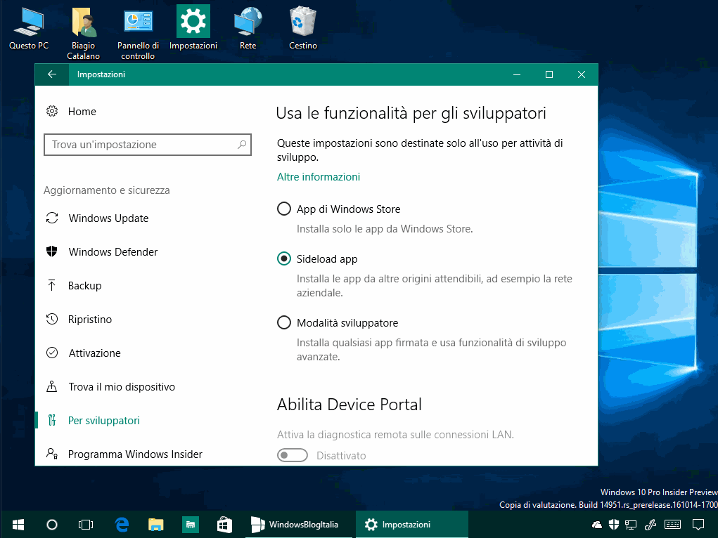Viewport: 718px width, 538px height.
Task: Click the green app icon on taskbar
Action: click(x=190, y=524)
